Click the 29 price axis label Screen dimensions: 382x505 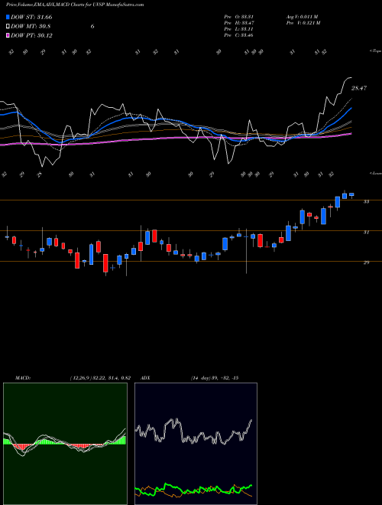(366, 262)
